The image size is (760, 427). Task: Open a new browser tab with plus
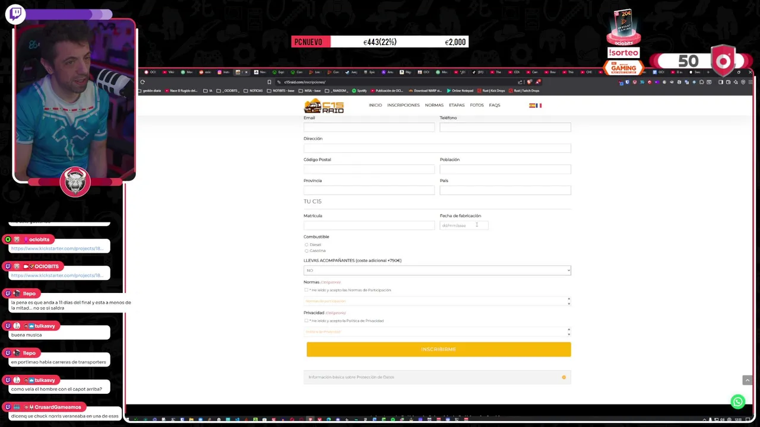click(708, 72)
